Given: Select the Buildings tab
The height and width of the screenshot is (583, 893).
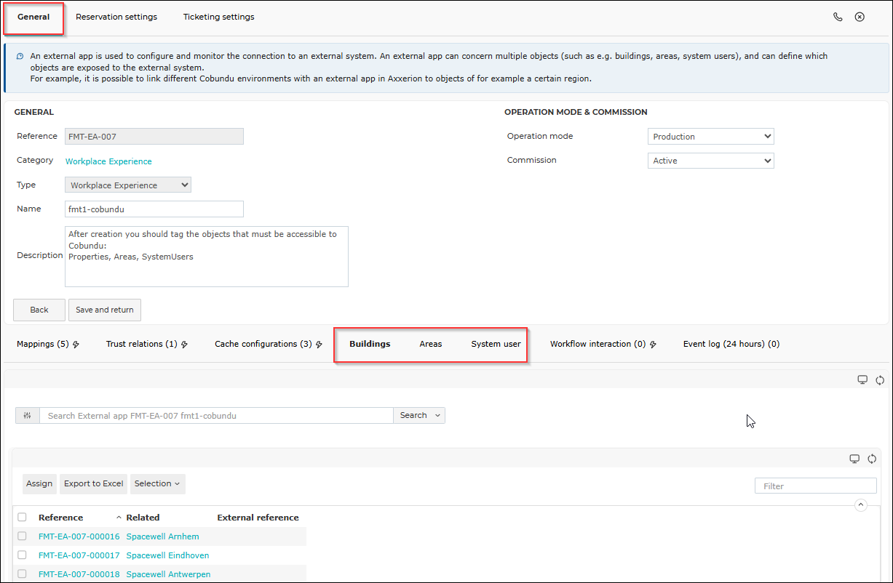Looking at the screenshot, I should (x=370, y=345).
